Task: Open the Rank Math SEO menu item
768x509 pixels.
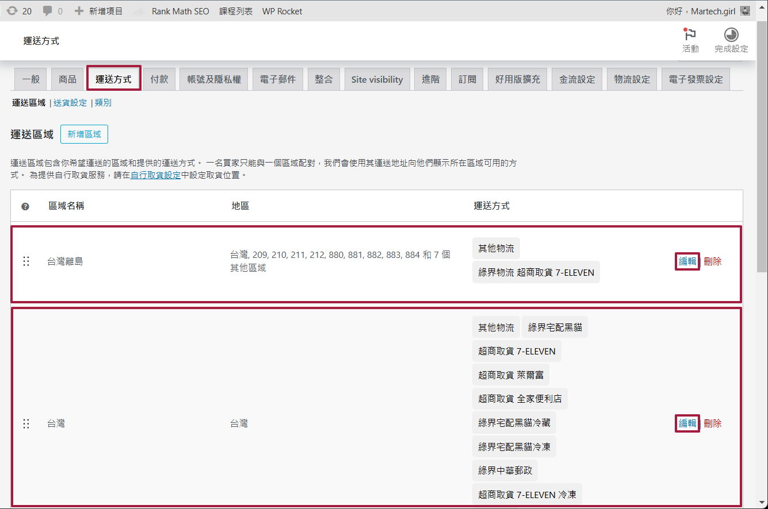Action: click(x=180, y=10)
